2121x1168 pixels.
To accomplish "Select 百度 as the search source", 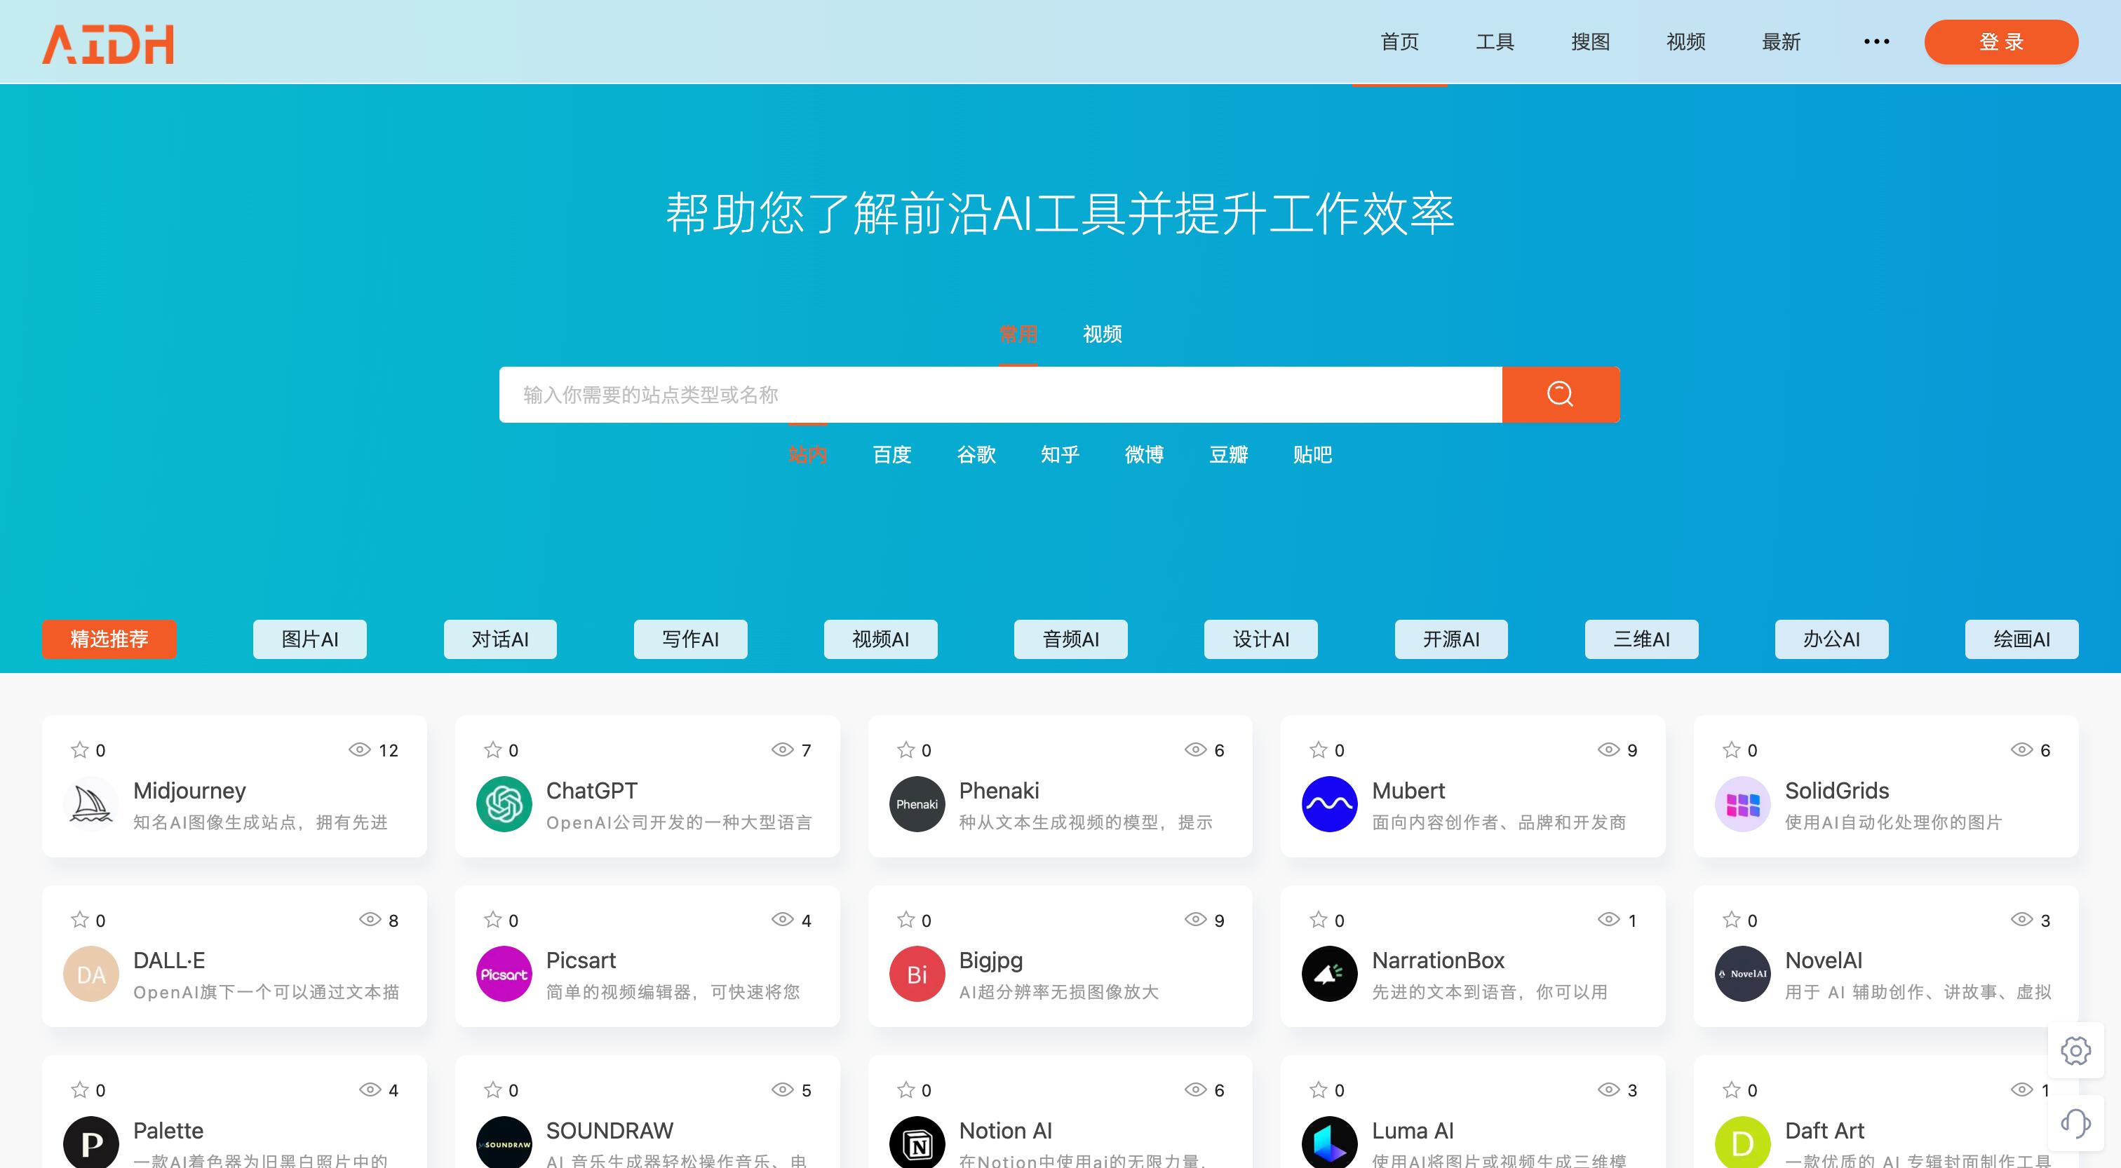I will (891, 454).
